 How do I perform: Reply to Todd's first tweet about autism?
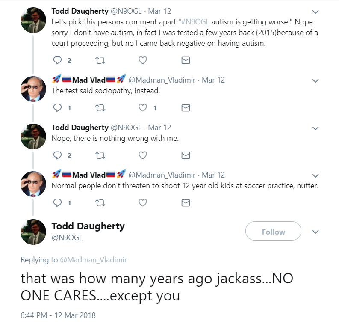pos(57,60)
